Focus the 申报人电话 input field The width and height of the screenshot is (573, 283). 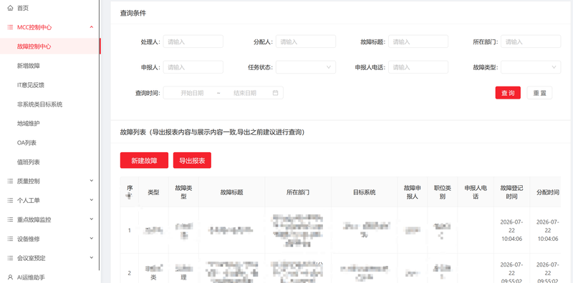(418, 67)
